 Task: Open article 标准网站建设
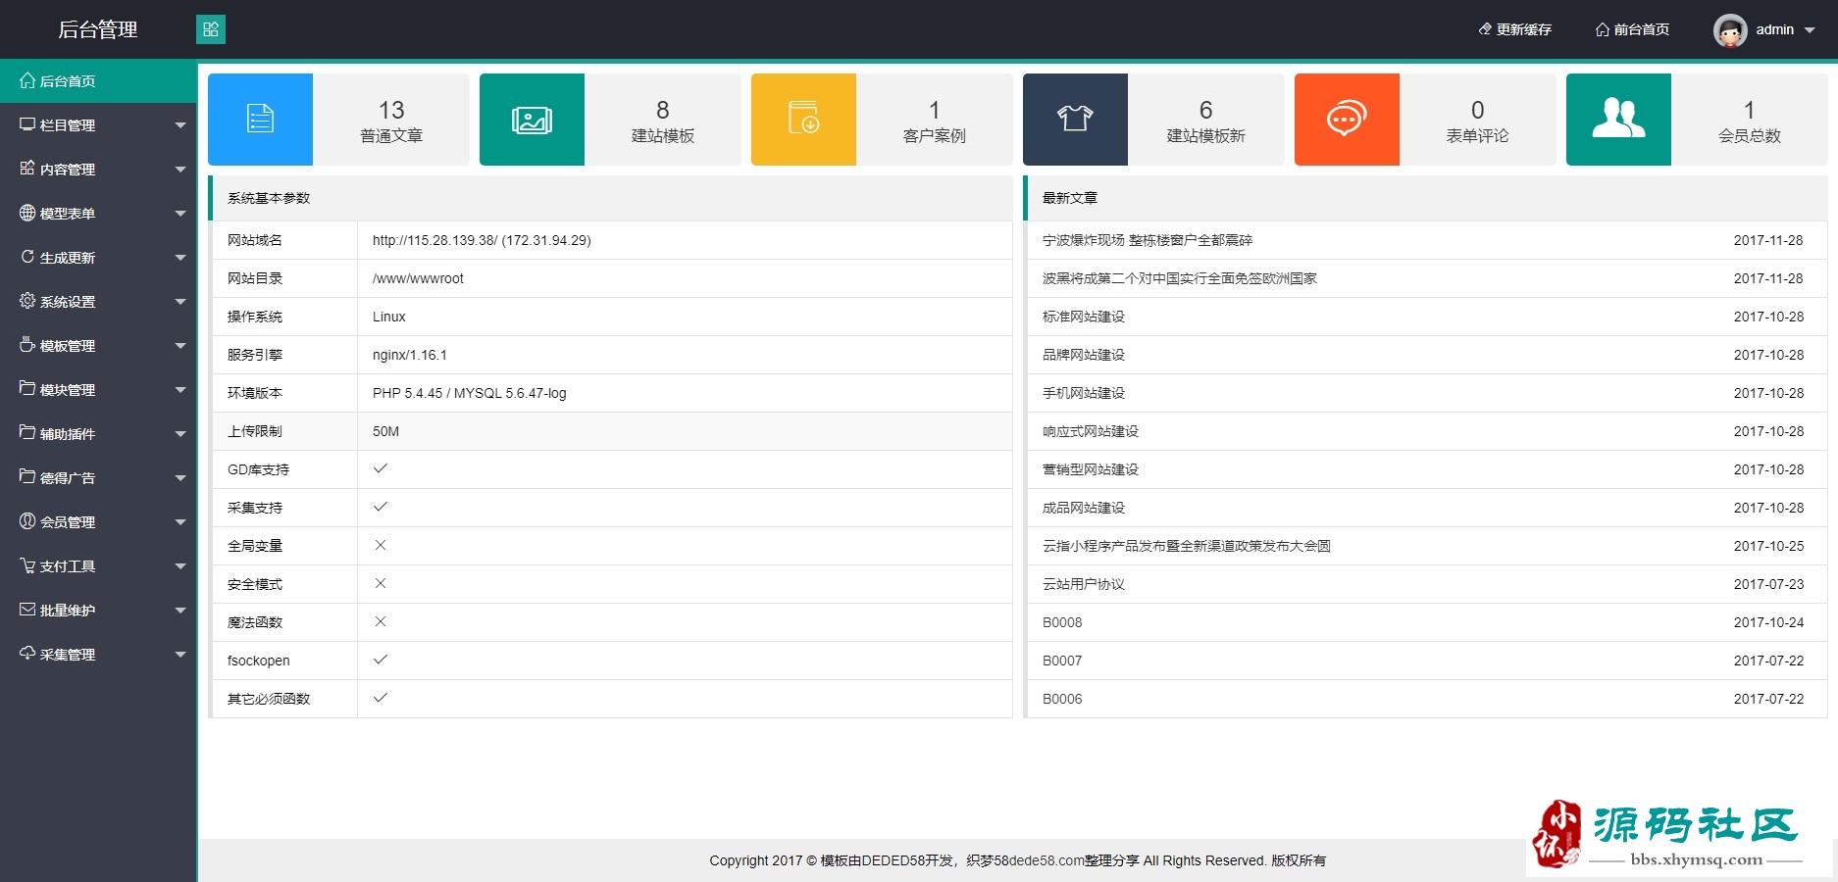pyautogui.click(x=1084, y=317)
